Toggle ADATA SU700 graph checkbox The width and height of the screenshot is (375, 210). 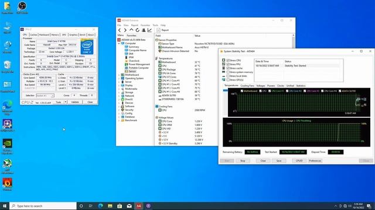pos(340,91)
